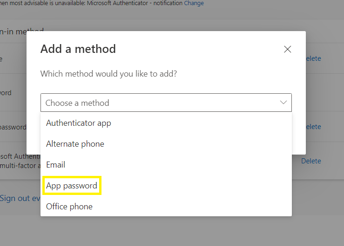Close the Add a method dialog

[287, 49]
